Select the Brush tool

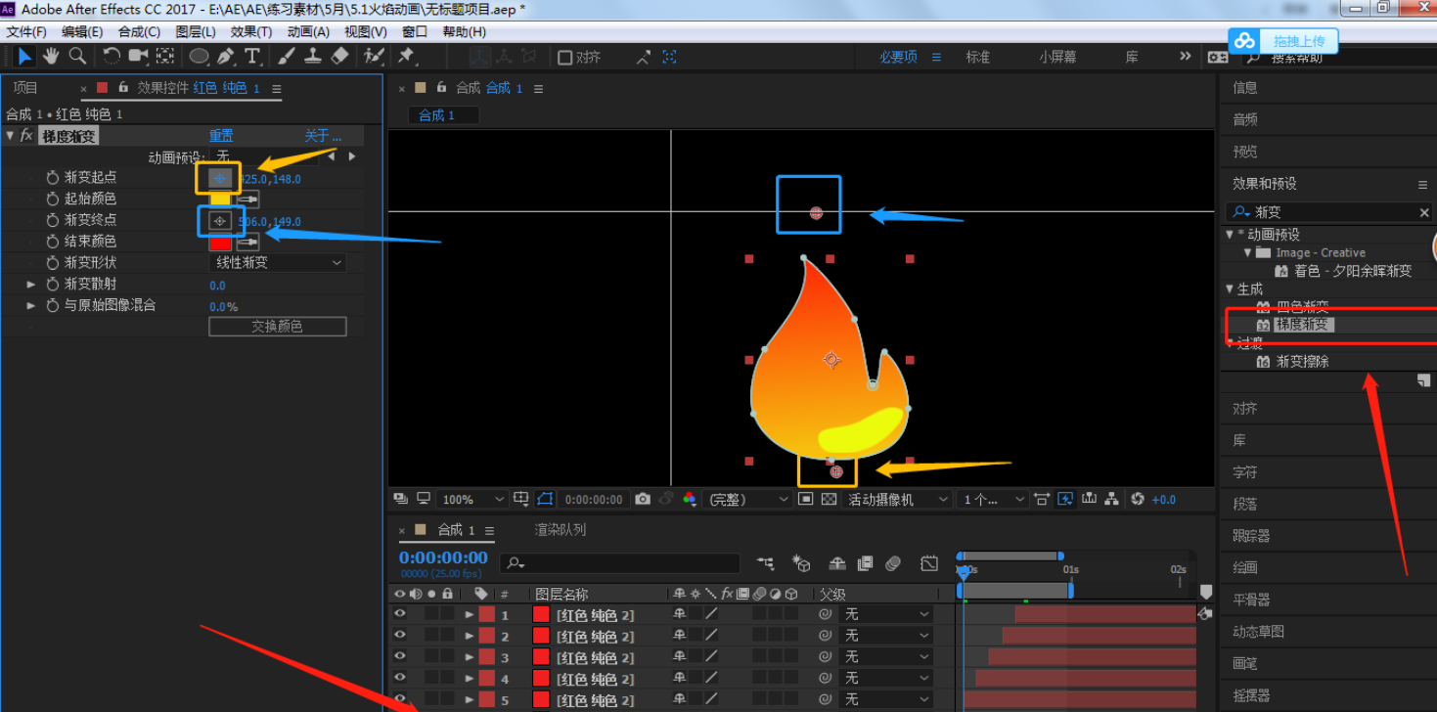(287, 57)
